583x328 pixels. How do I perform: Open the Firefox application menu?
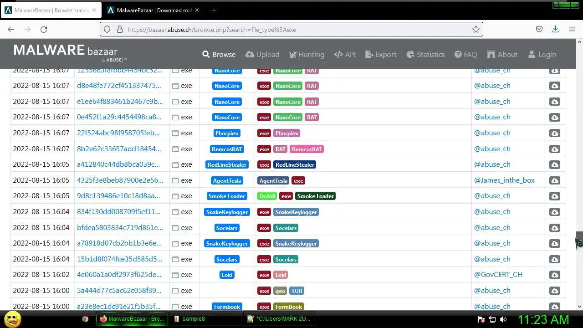pyautogui.click(x=572, y=29)
